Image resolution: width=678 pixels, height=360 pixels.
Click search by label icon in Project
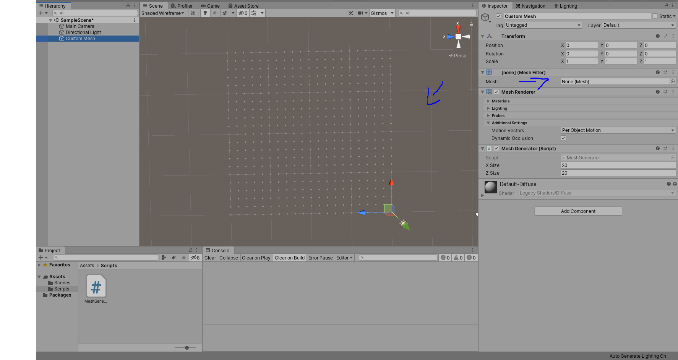[x=174, y=258]
